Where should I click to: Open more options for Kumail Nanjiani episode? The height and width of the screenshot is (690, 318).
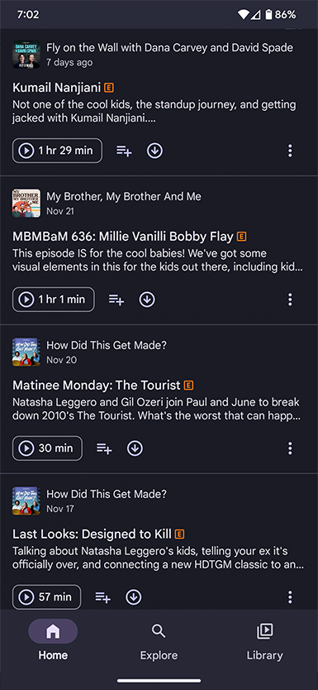pyautogui.click(x=290, y=151)
